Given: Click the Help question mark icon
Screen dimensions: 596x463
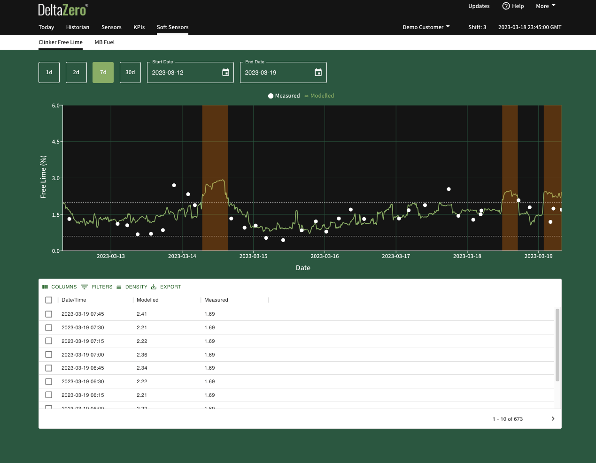Looking at the screenshot, I should coord(506,6).
